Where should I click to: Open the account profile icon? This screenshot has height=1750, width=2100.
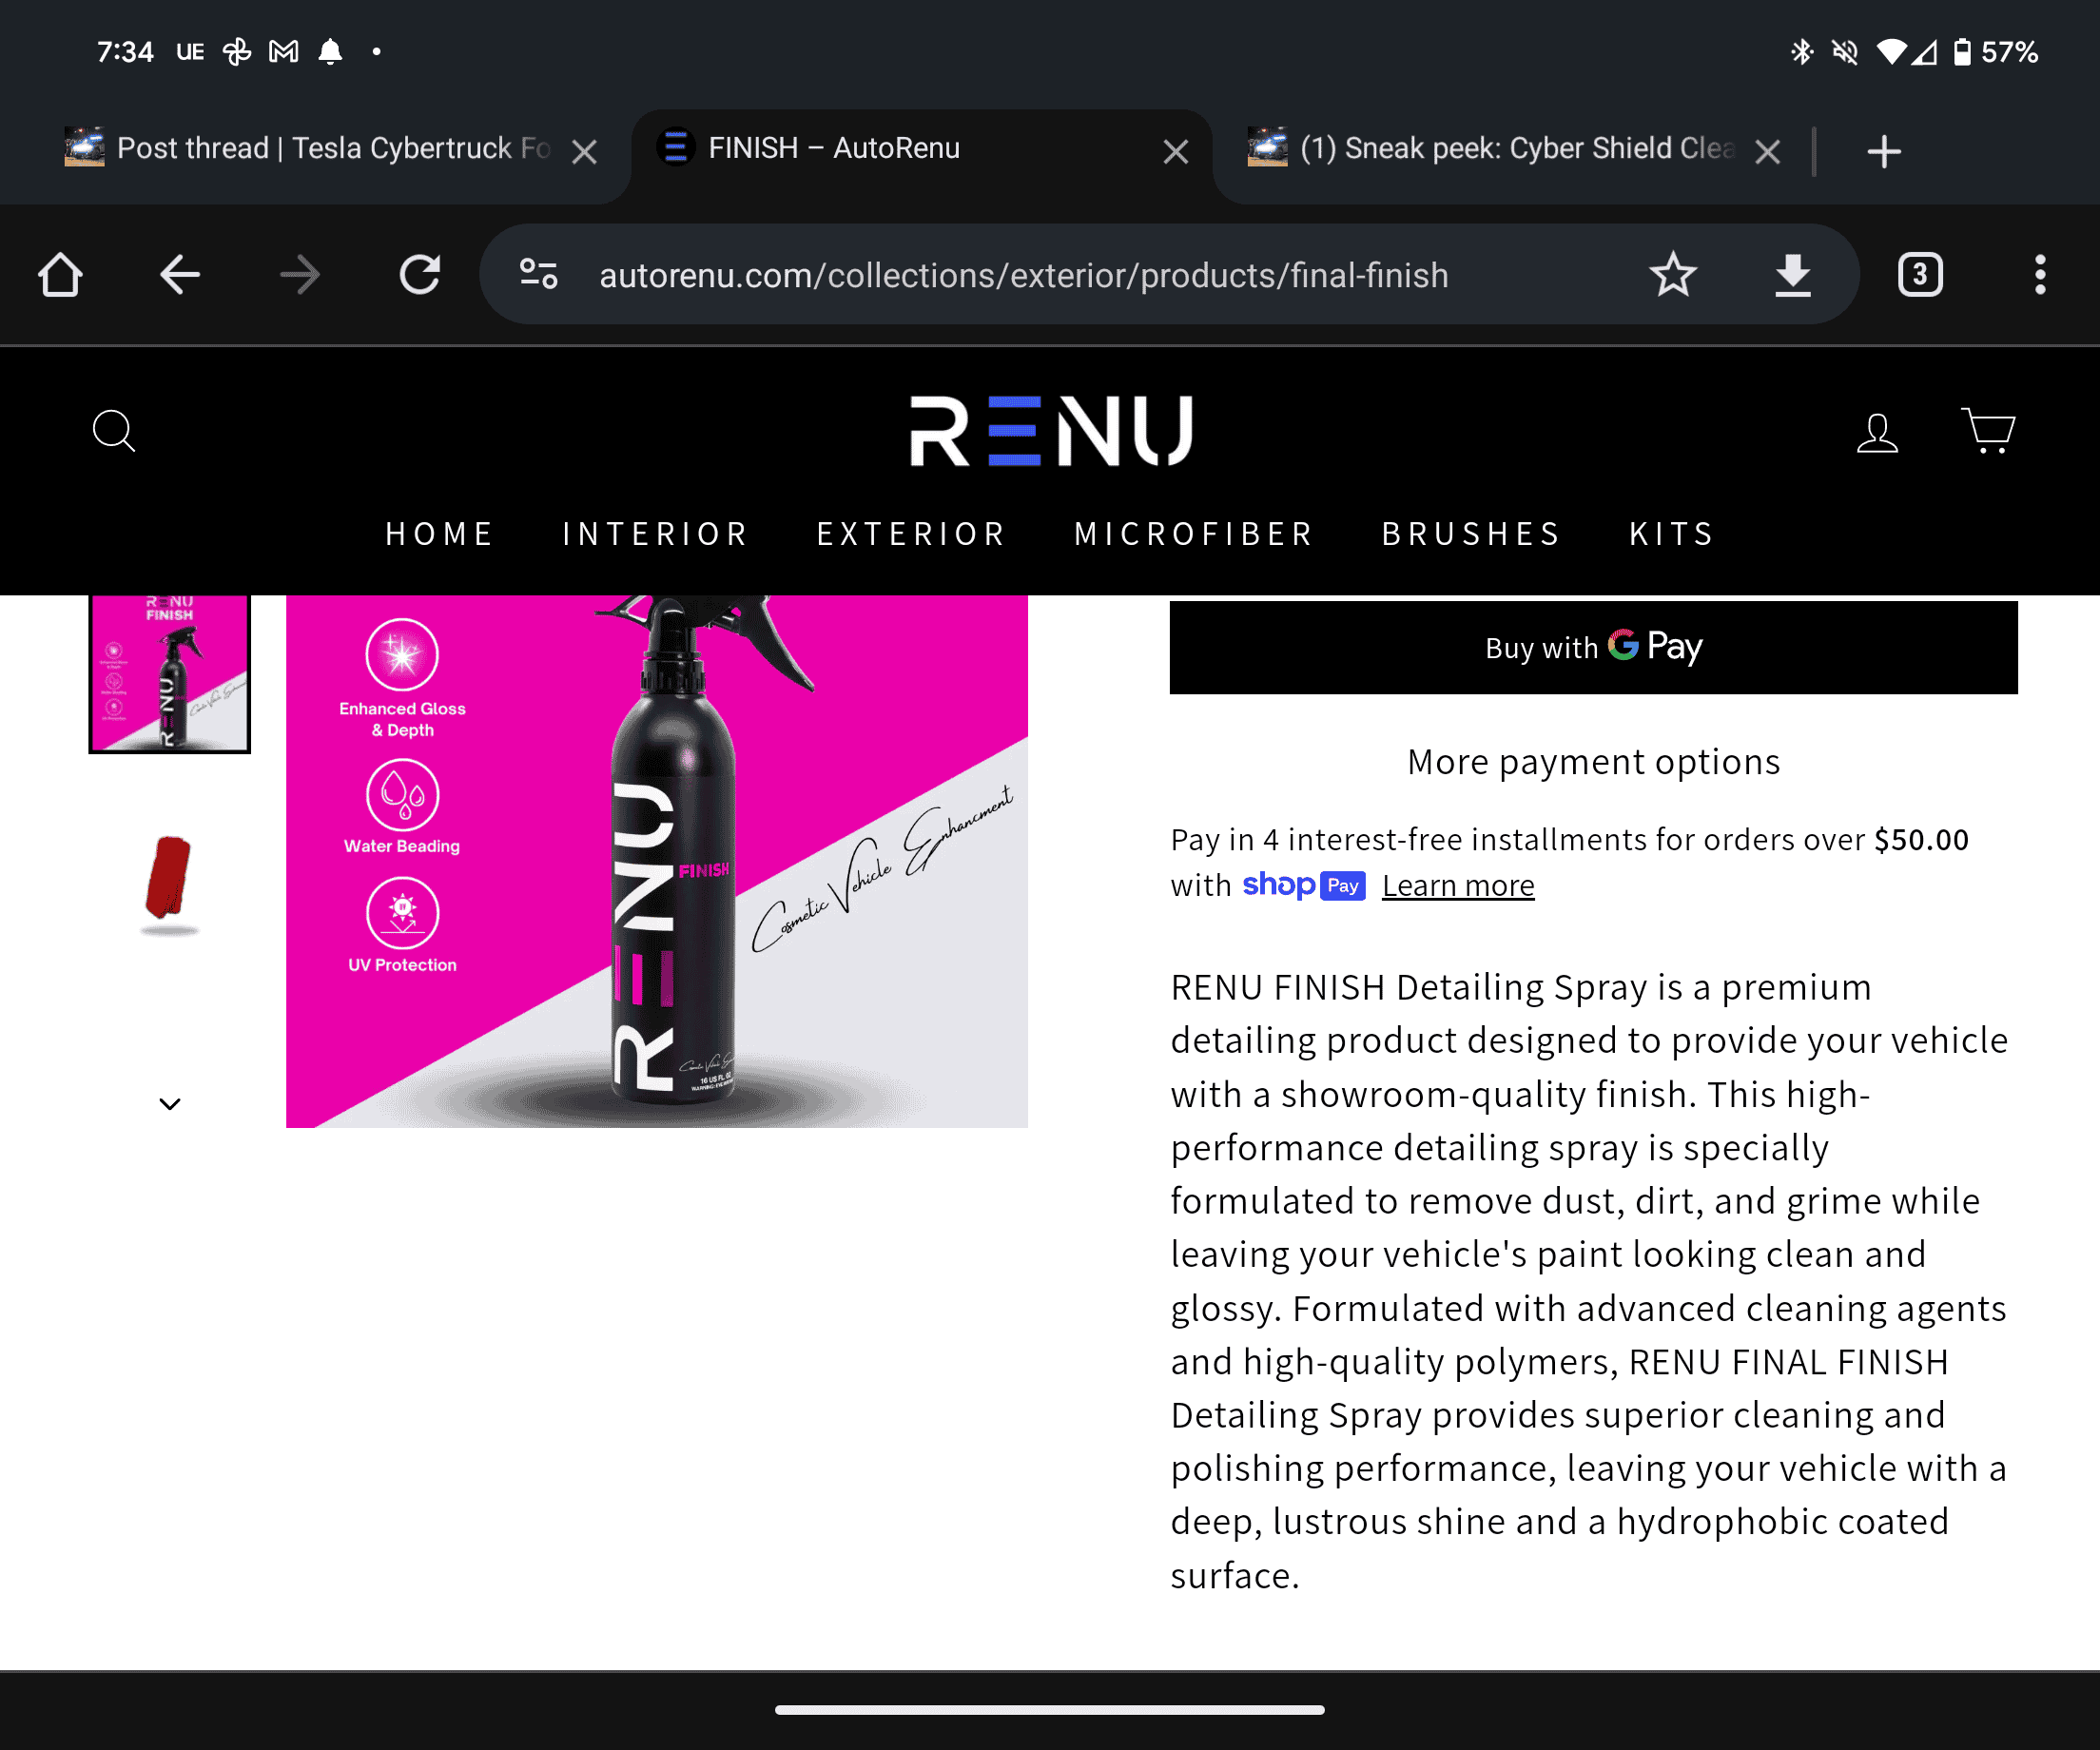(1877, 432)
